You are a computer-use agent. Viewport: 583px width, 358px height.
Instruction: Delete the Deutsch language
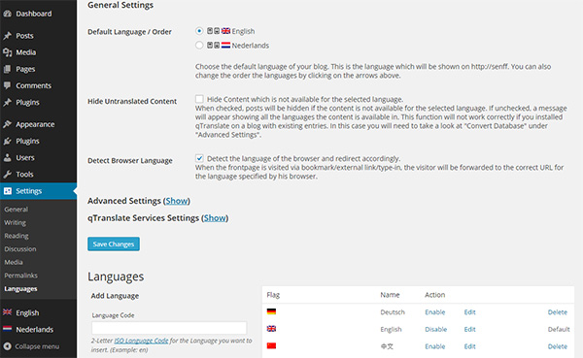558,312
